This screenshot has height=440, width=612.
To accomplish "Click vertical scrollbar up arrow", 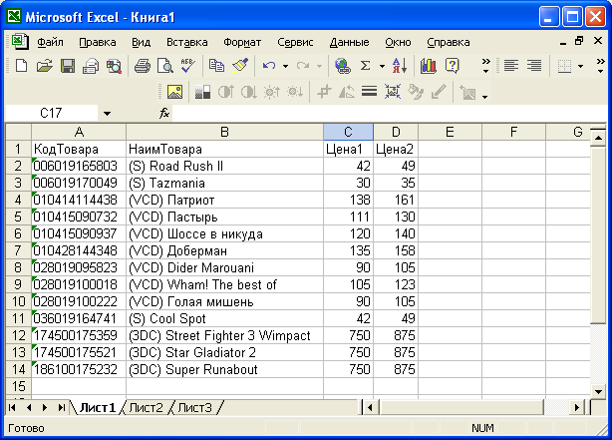I will pyautogui.click(x=598, y=138).
